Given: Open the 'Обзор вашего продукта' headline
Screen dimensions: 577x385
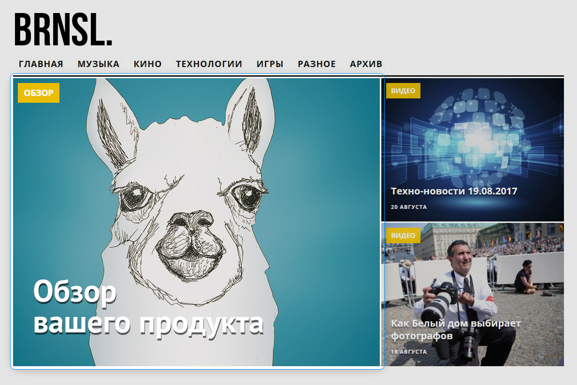Looking at the screenshot, I should point(148,308).
